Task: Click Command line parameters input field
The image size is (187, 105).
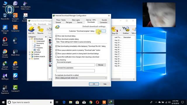Action: click(75, 71)
